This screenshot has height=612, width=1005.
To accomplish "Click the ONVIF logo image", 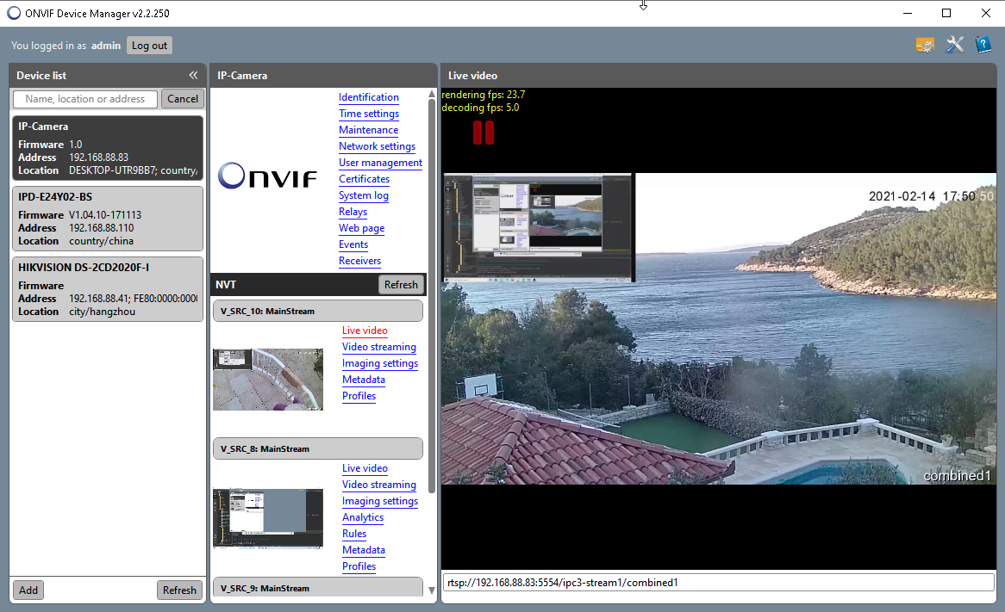I will click(x=267, y=177).
